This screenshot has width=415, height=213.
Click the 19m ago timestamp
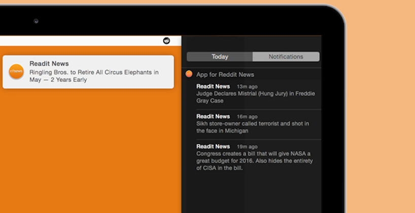(x=247, y=147)
